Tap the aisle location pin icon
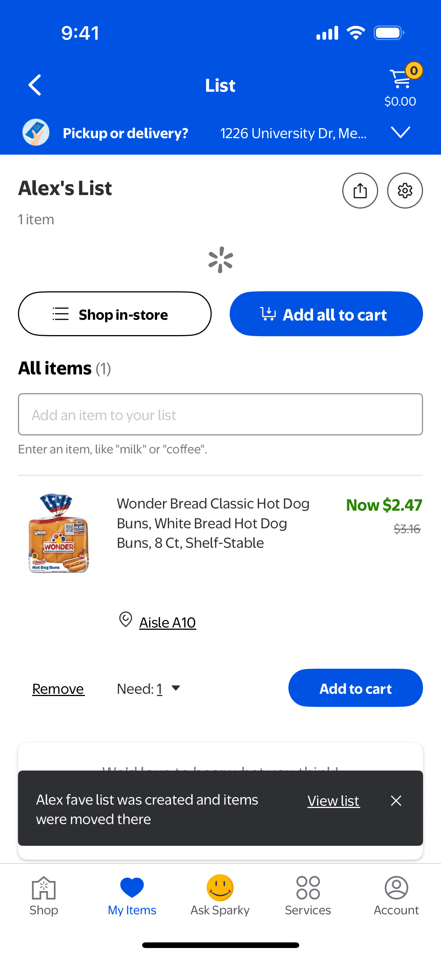This screenshot has width=441, height=957. tap(126, 620)
